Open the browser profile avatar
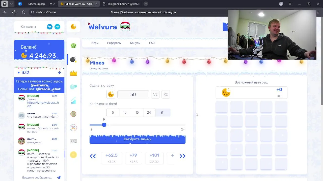The height and width of the screenshot is (181, 323). (x=281, y=4)
